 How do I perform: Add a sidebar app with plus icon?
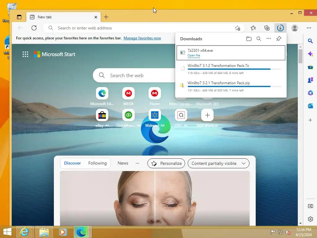(x=310, y=120)
